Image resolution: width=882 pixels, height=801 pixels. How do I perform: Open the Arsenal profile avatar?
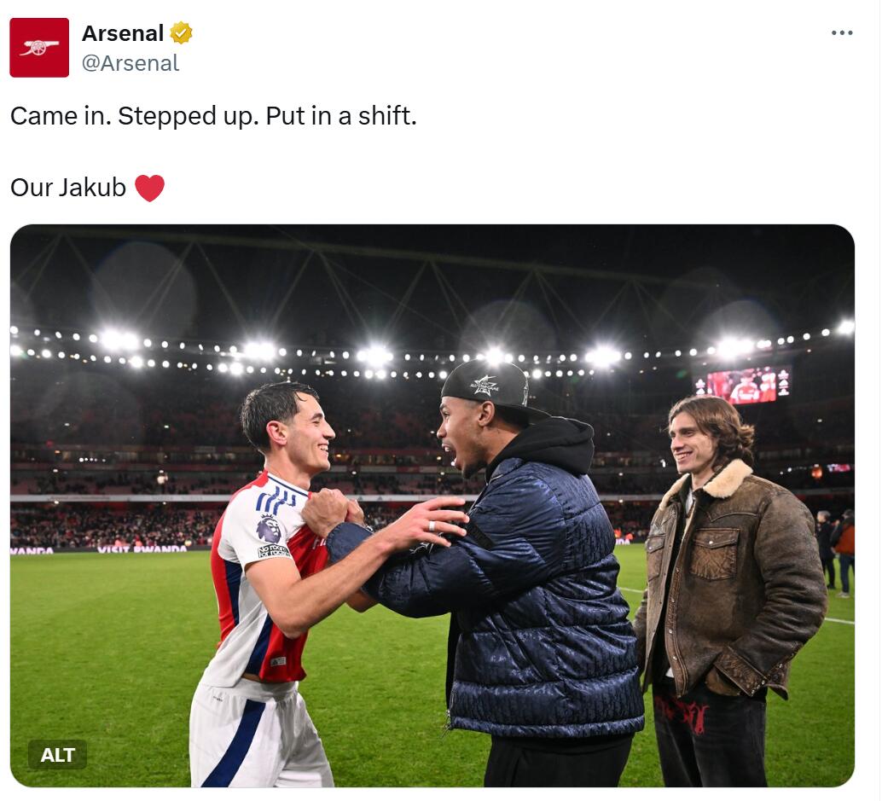(x=39, y=48)
